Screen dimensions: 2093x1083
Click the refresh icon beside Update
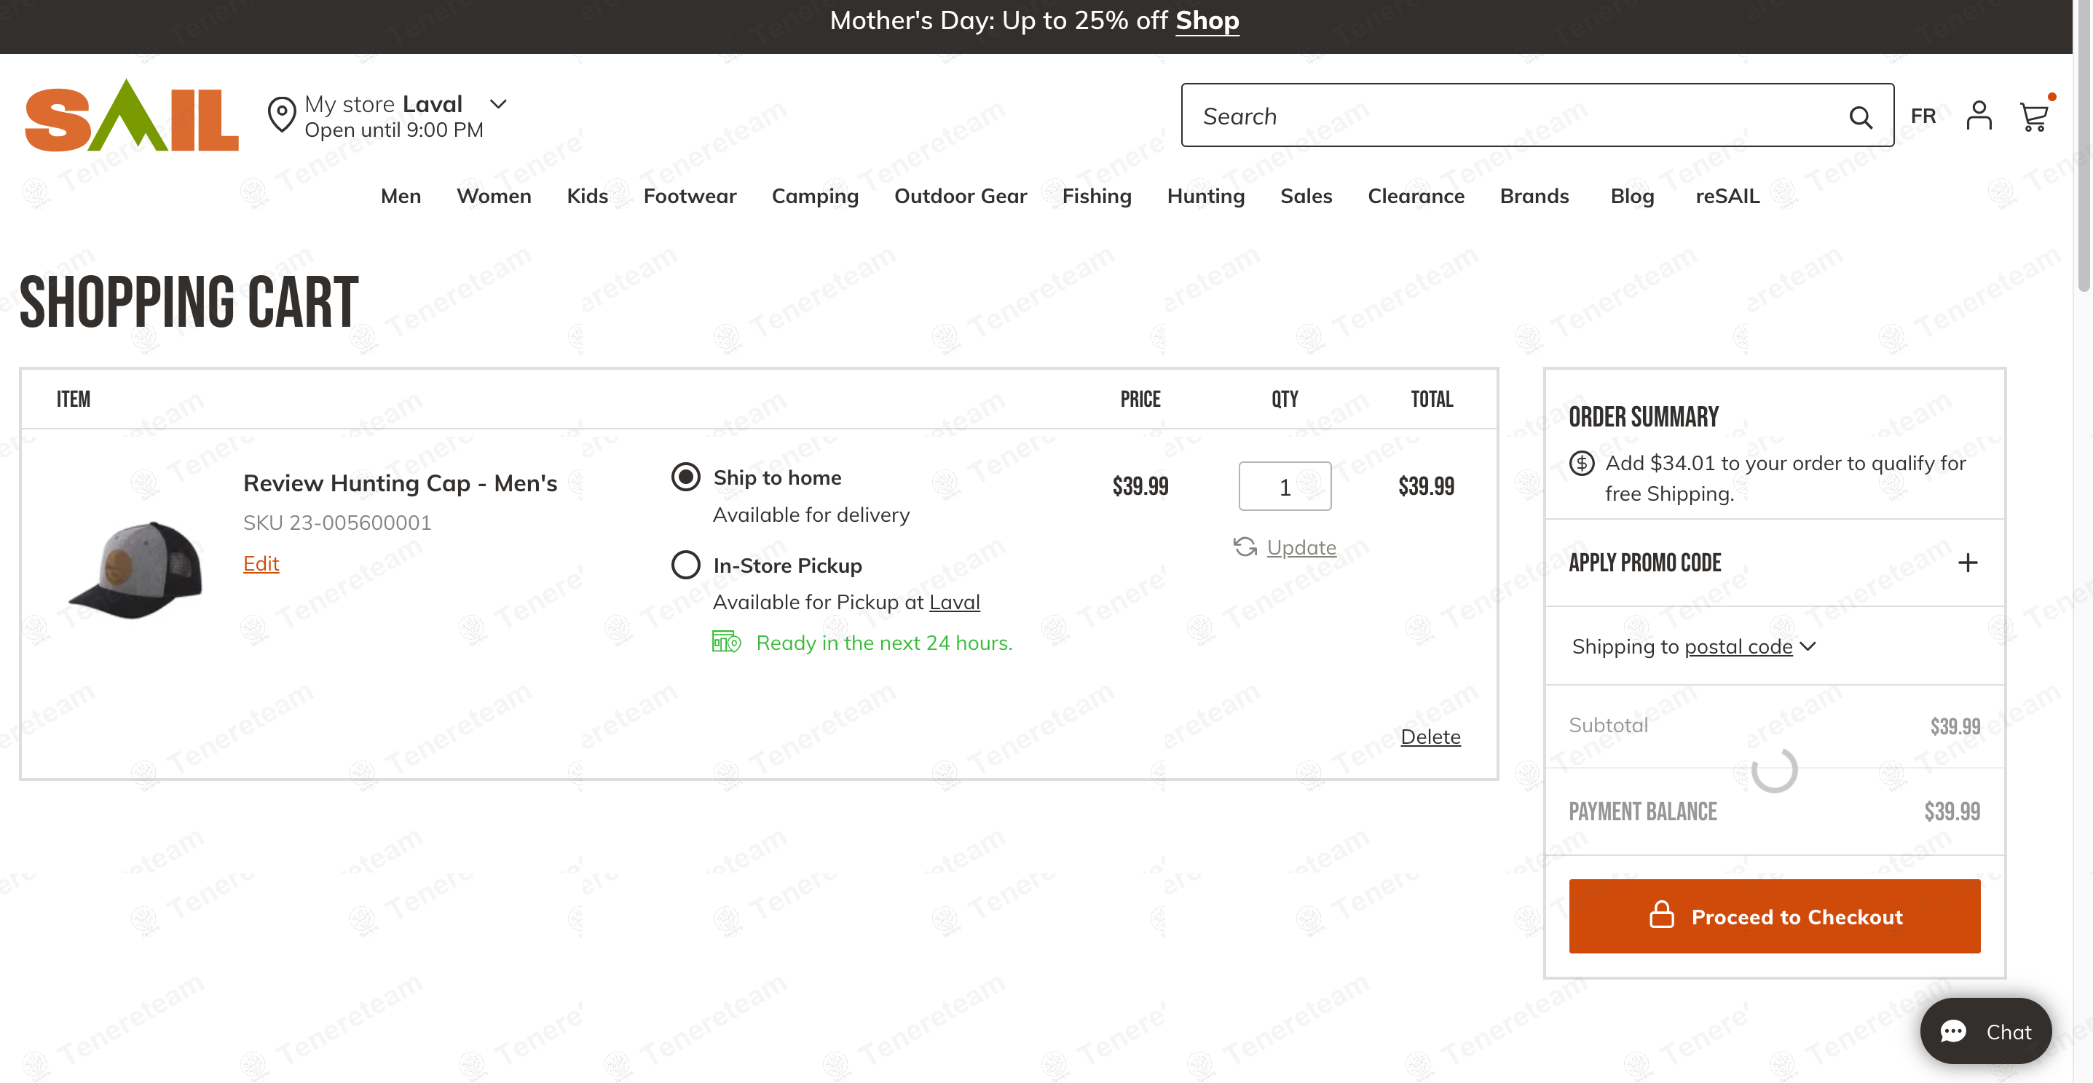(1245, 547)
